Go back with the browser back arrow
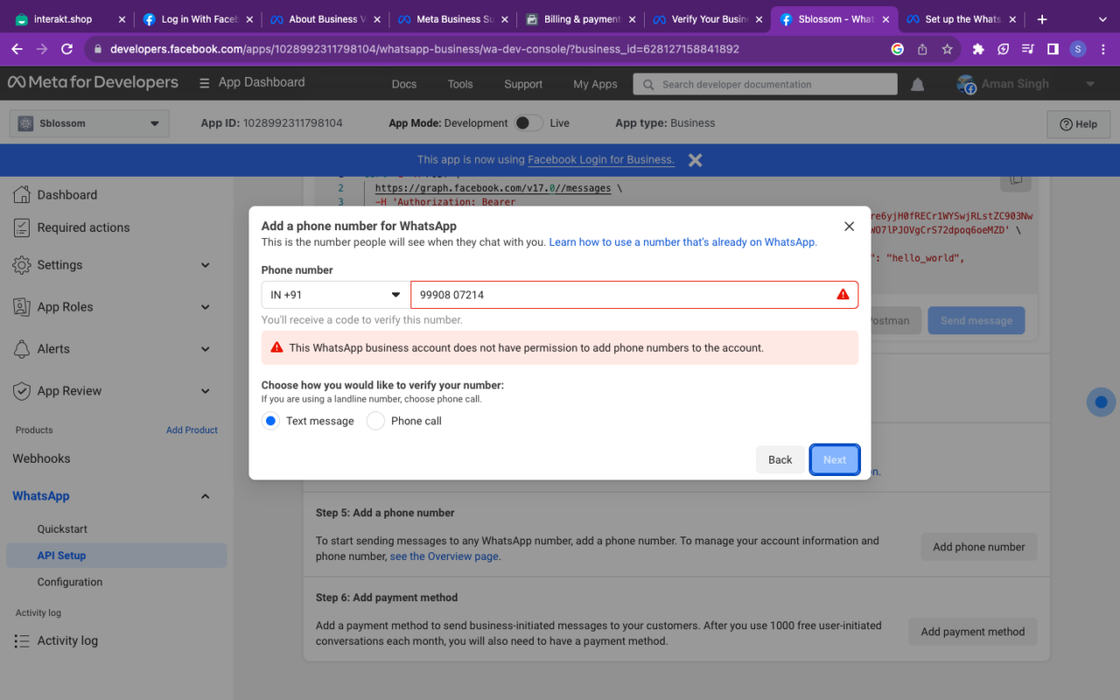The width and height of the screenshot is (1120, 700). (17, 49)
